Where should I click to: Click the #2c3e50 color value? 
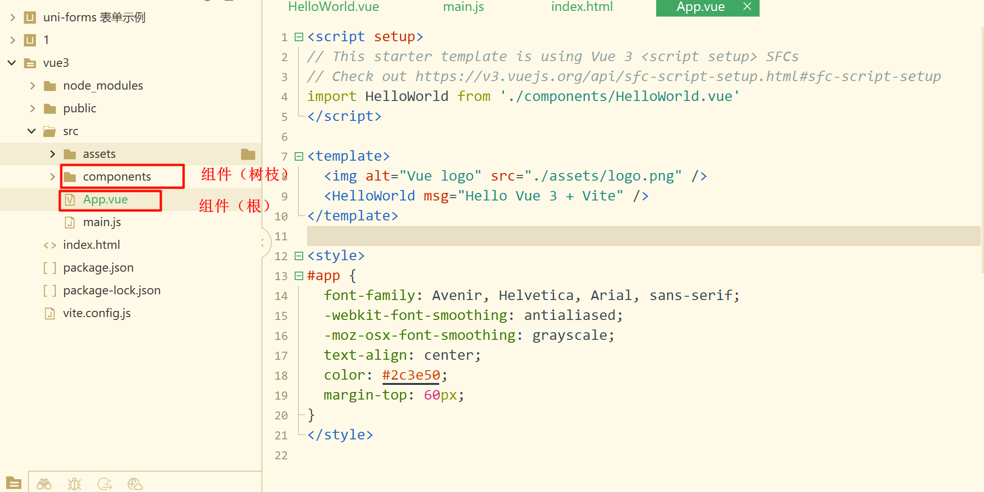point(411,375)
